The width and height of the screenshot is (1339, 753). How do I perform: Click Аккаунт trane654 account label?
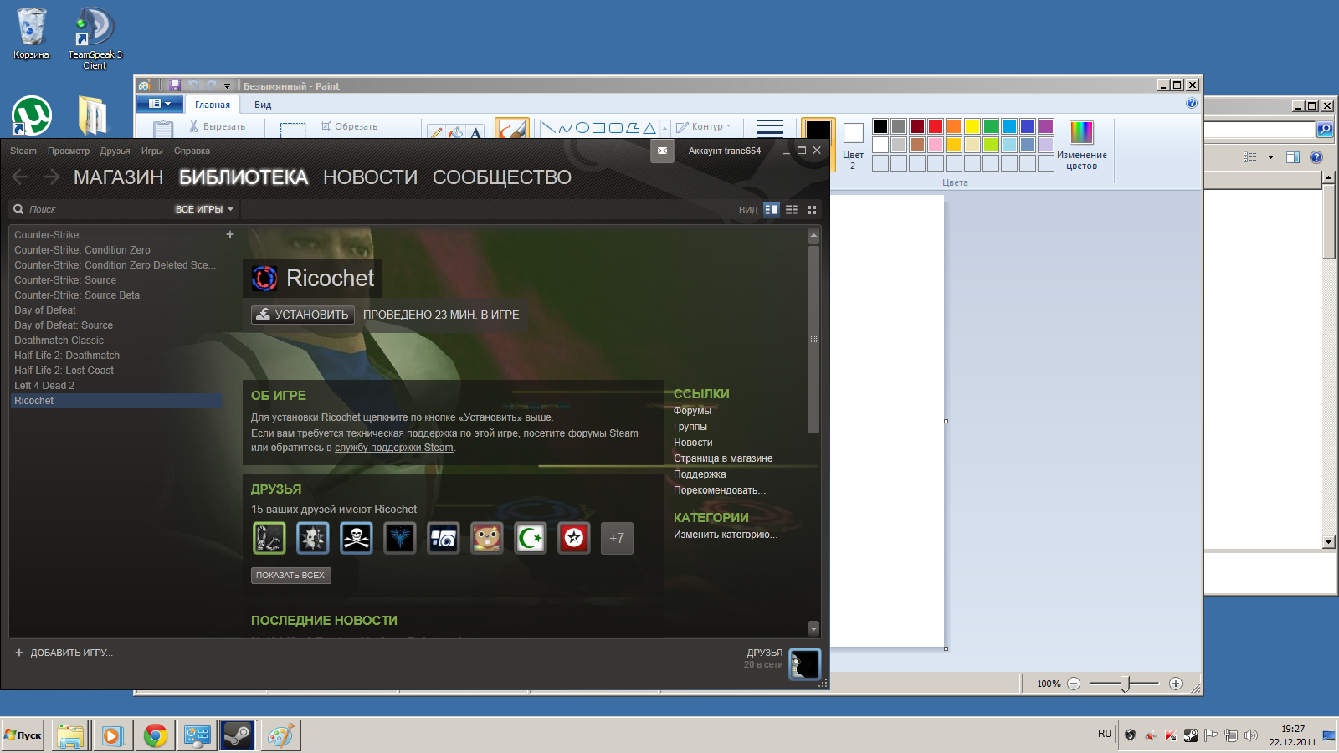(x=725, y=151)
